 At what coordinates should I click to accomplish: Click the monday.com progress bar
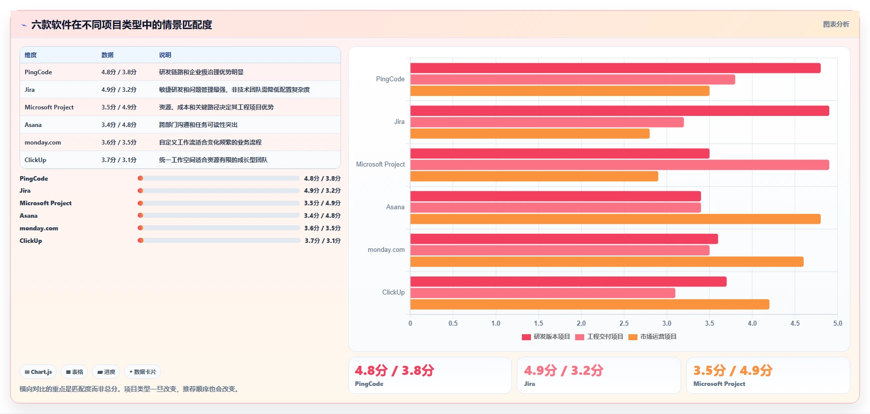coord(219,228)
